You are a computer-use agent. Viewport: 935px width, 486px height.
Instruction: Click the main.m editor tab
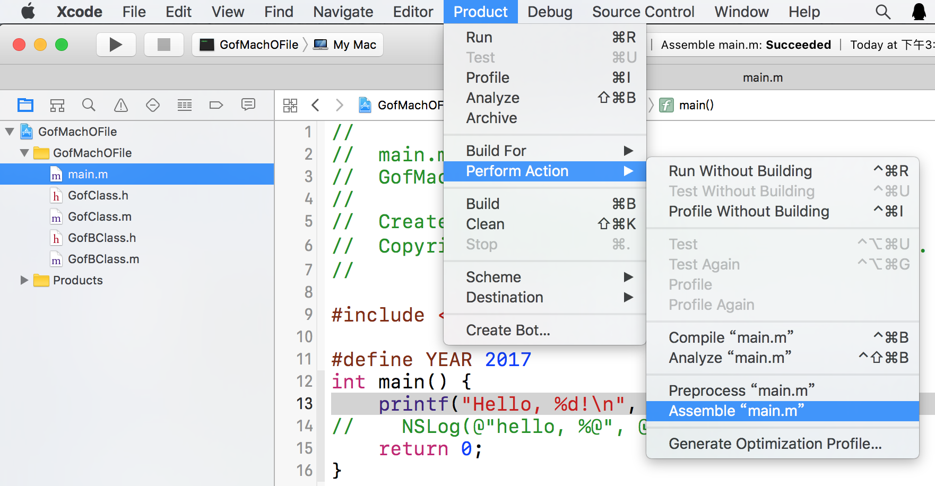pyautogui.click(x=763, y=77)
